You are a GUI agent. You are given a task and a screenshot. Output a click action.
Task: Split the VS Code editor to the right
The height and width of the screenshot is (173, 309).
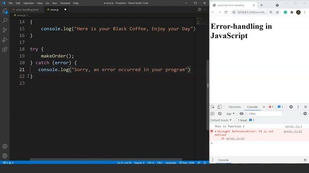(199, 10)
